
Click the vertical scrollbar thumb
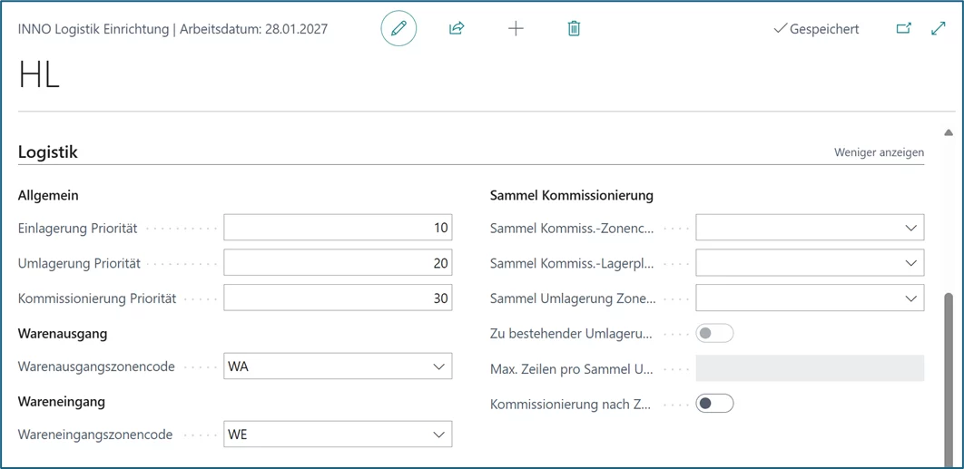949,372
